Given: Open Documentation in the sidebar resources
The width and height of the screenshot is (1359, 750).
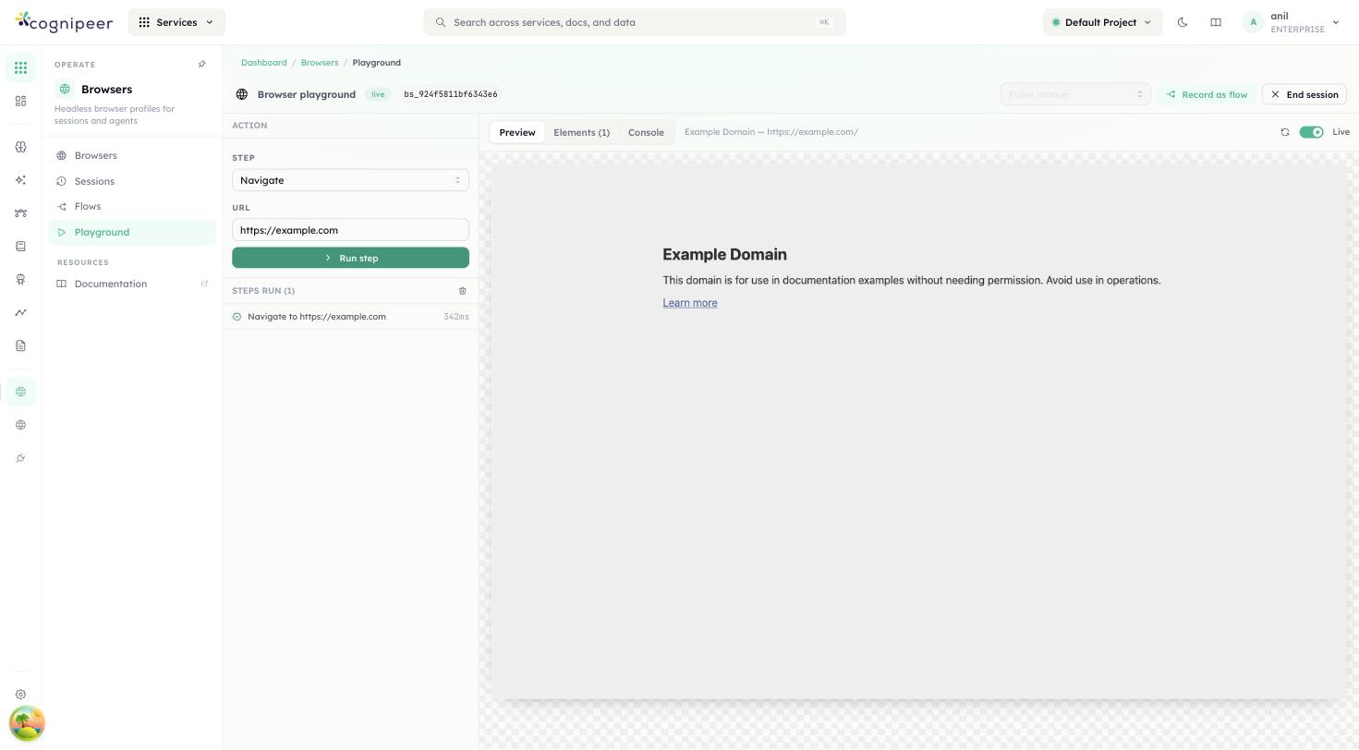Looking at the screenshot, I should [x=132, y=284].
